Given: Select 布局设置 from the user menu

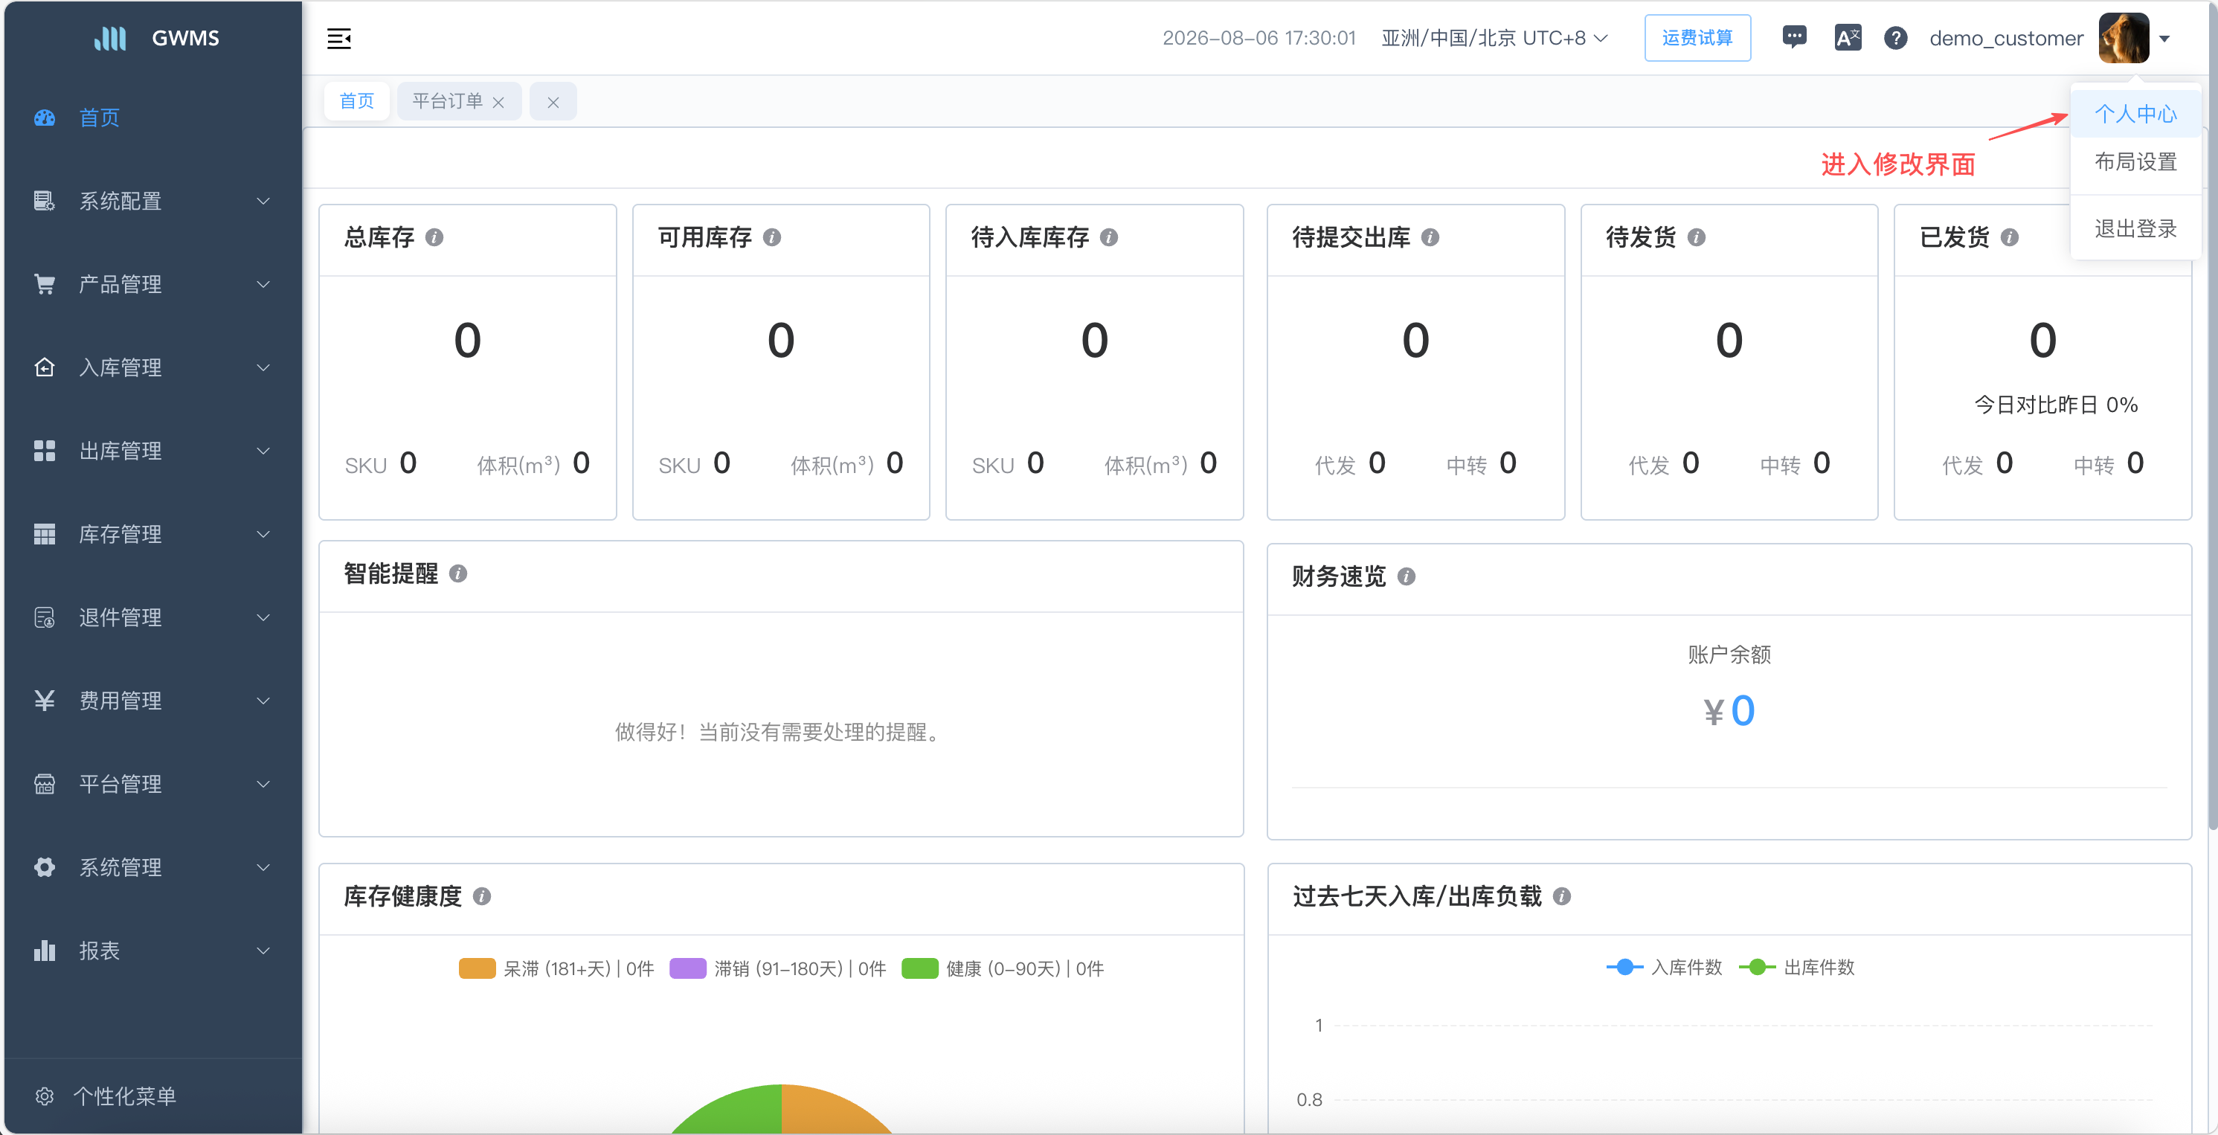Looking at the screenshot, I should (x=2135, y=162).
